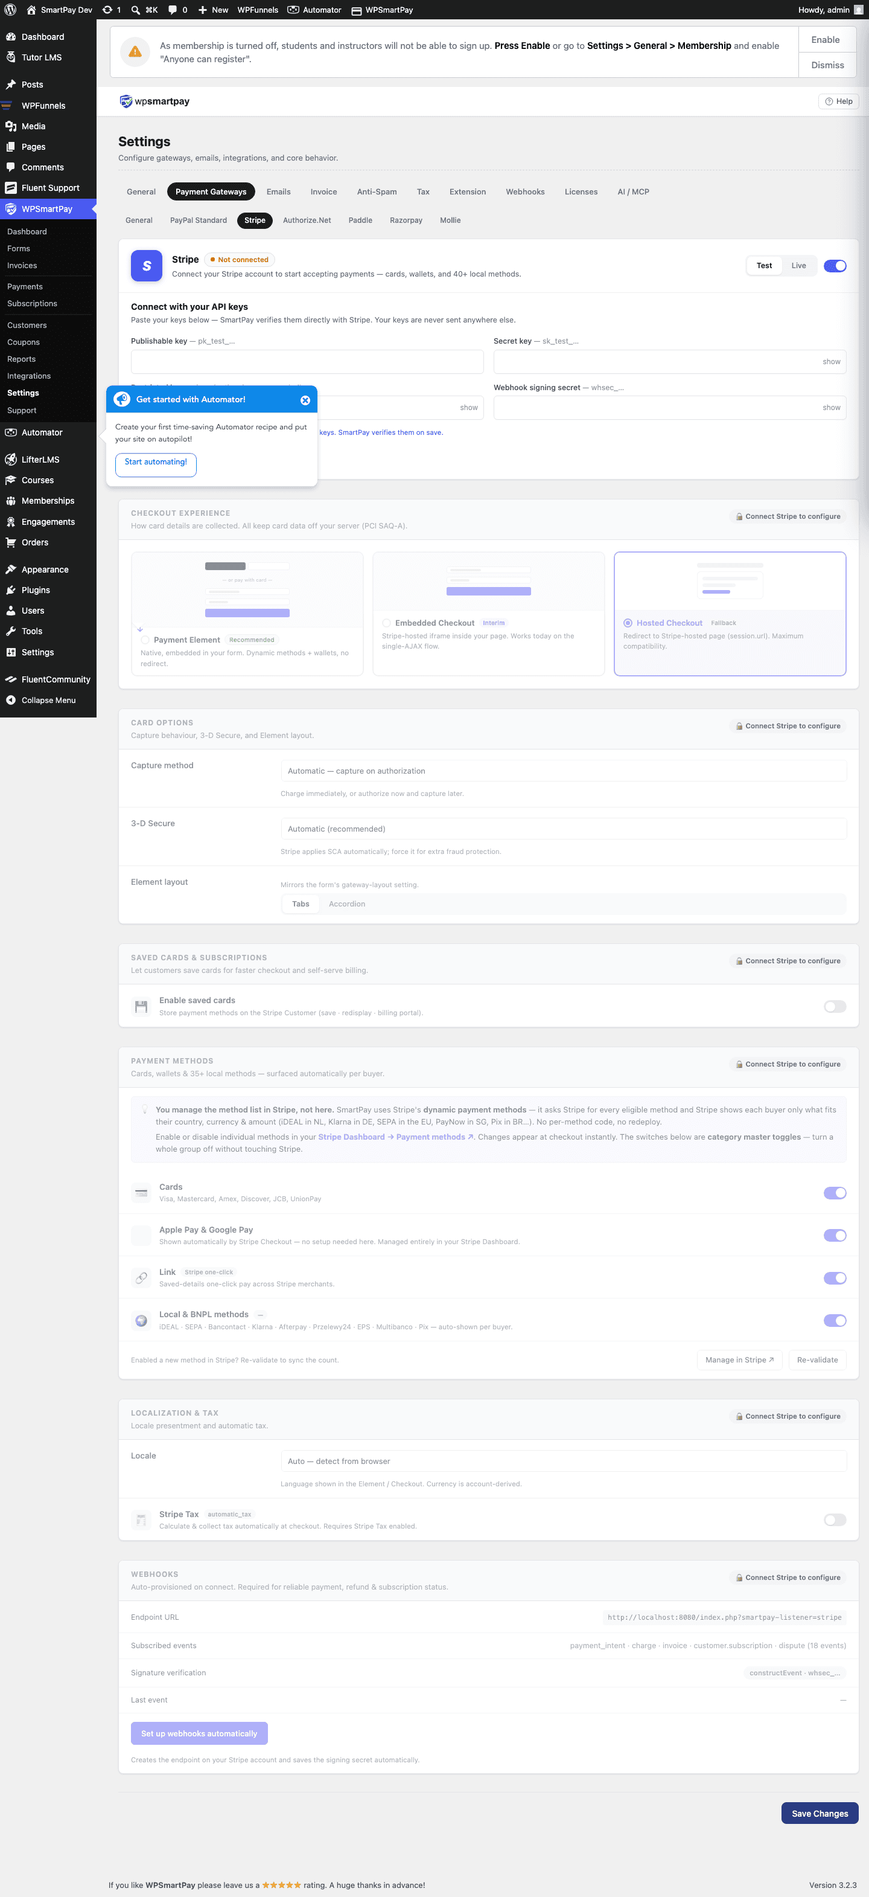
Task: Toggle Local & BNPL methods switch
Action: point(835,1320)
